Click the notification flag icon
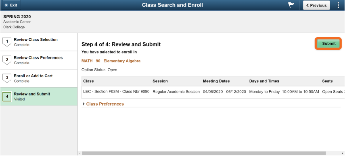Screen dimensions: 345x156 (x=291, y=5)
